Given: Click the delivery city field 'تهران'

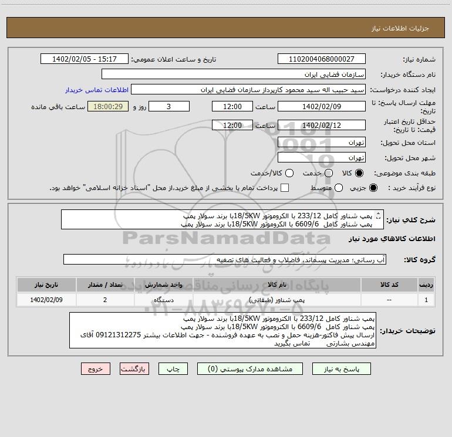Looking at the screenshot, I should point(322,158).
